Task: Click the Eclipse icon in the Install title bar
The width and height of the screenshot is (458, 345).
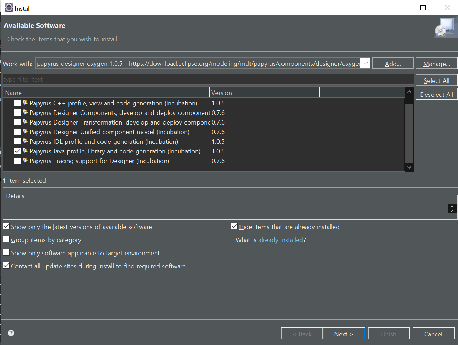Action: pos(9,8)
